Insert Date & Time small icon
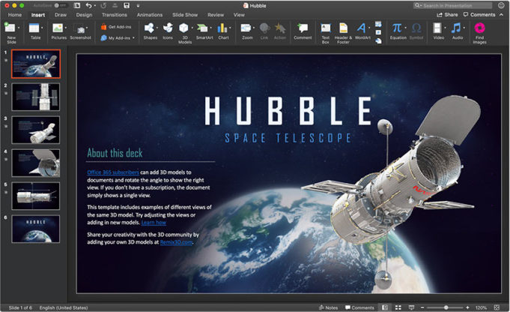The height and width of the screenshot is (312, 510). coord(378,24)
